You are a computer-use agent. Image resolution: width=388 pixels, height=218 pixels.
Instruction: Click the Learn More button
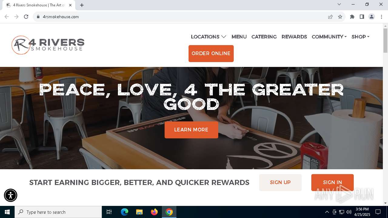coord(191,130)
